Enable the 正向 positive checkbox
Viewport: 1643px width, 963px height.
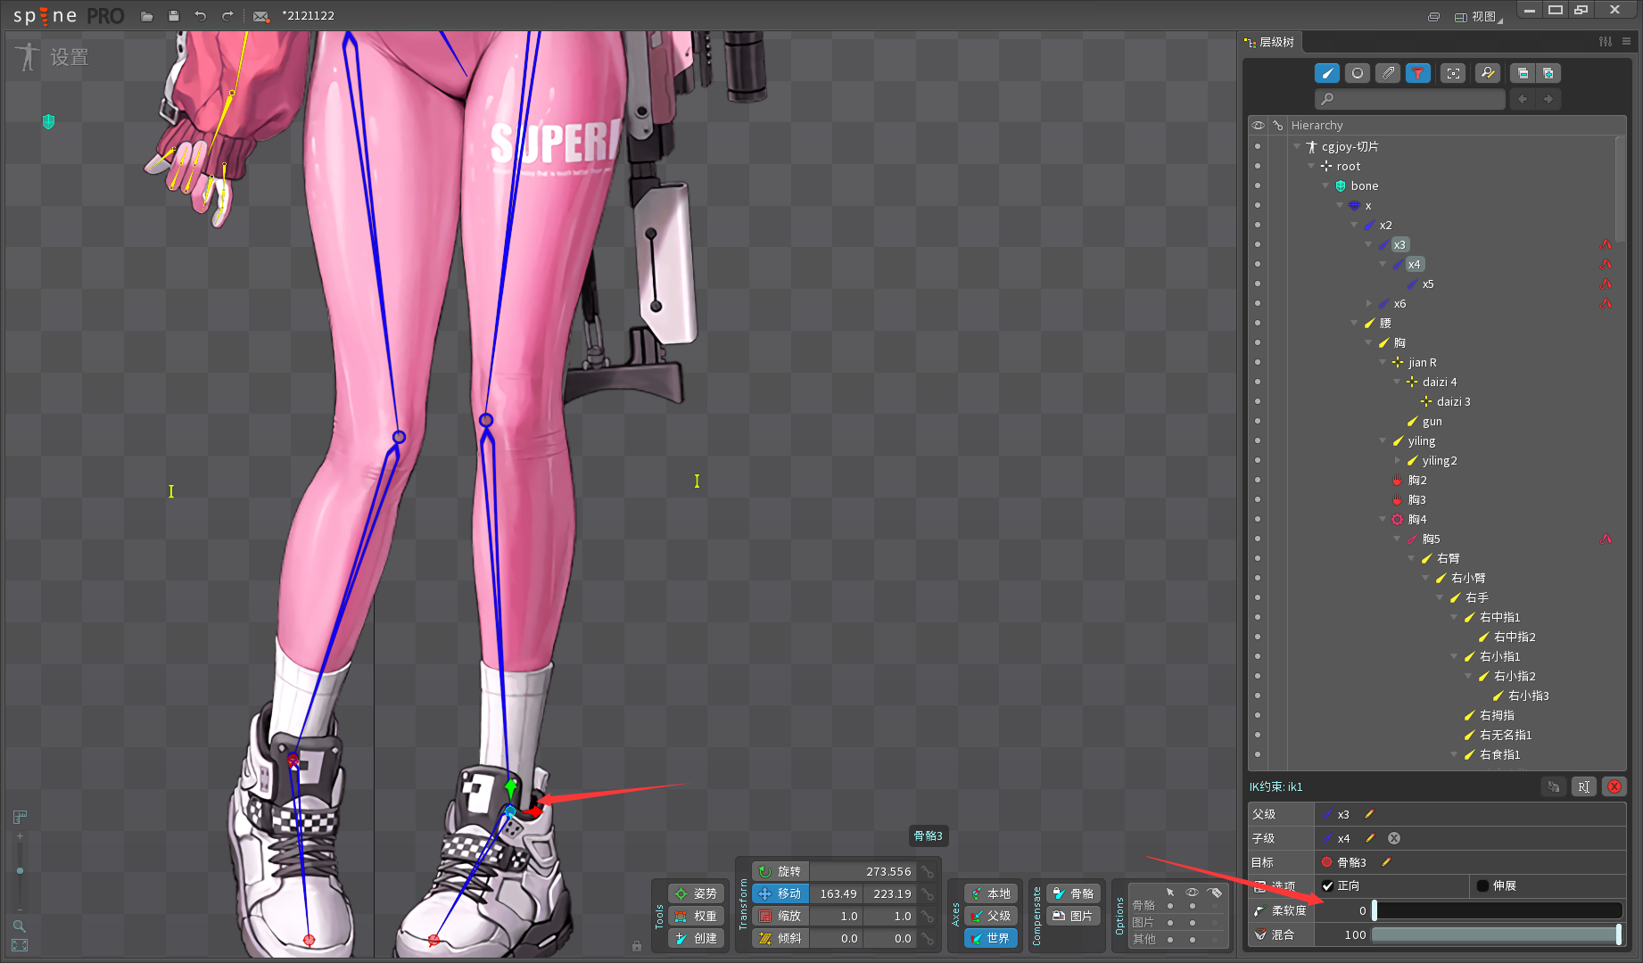pos(1328,885)
